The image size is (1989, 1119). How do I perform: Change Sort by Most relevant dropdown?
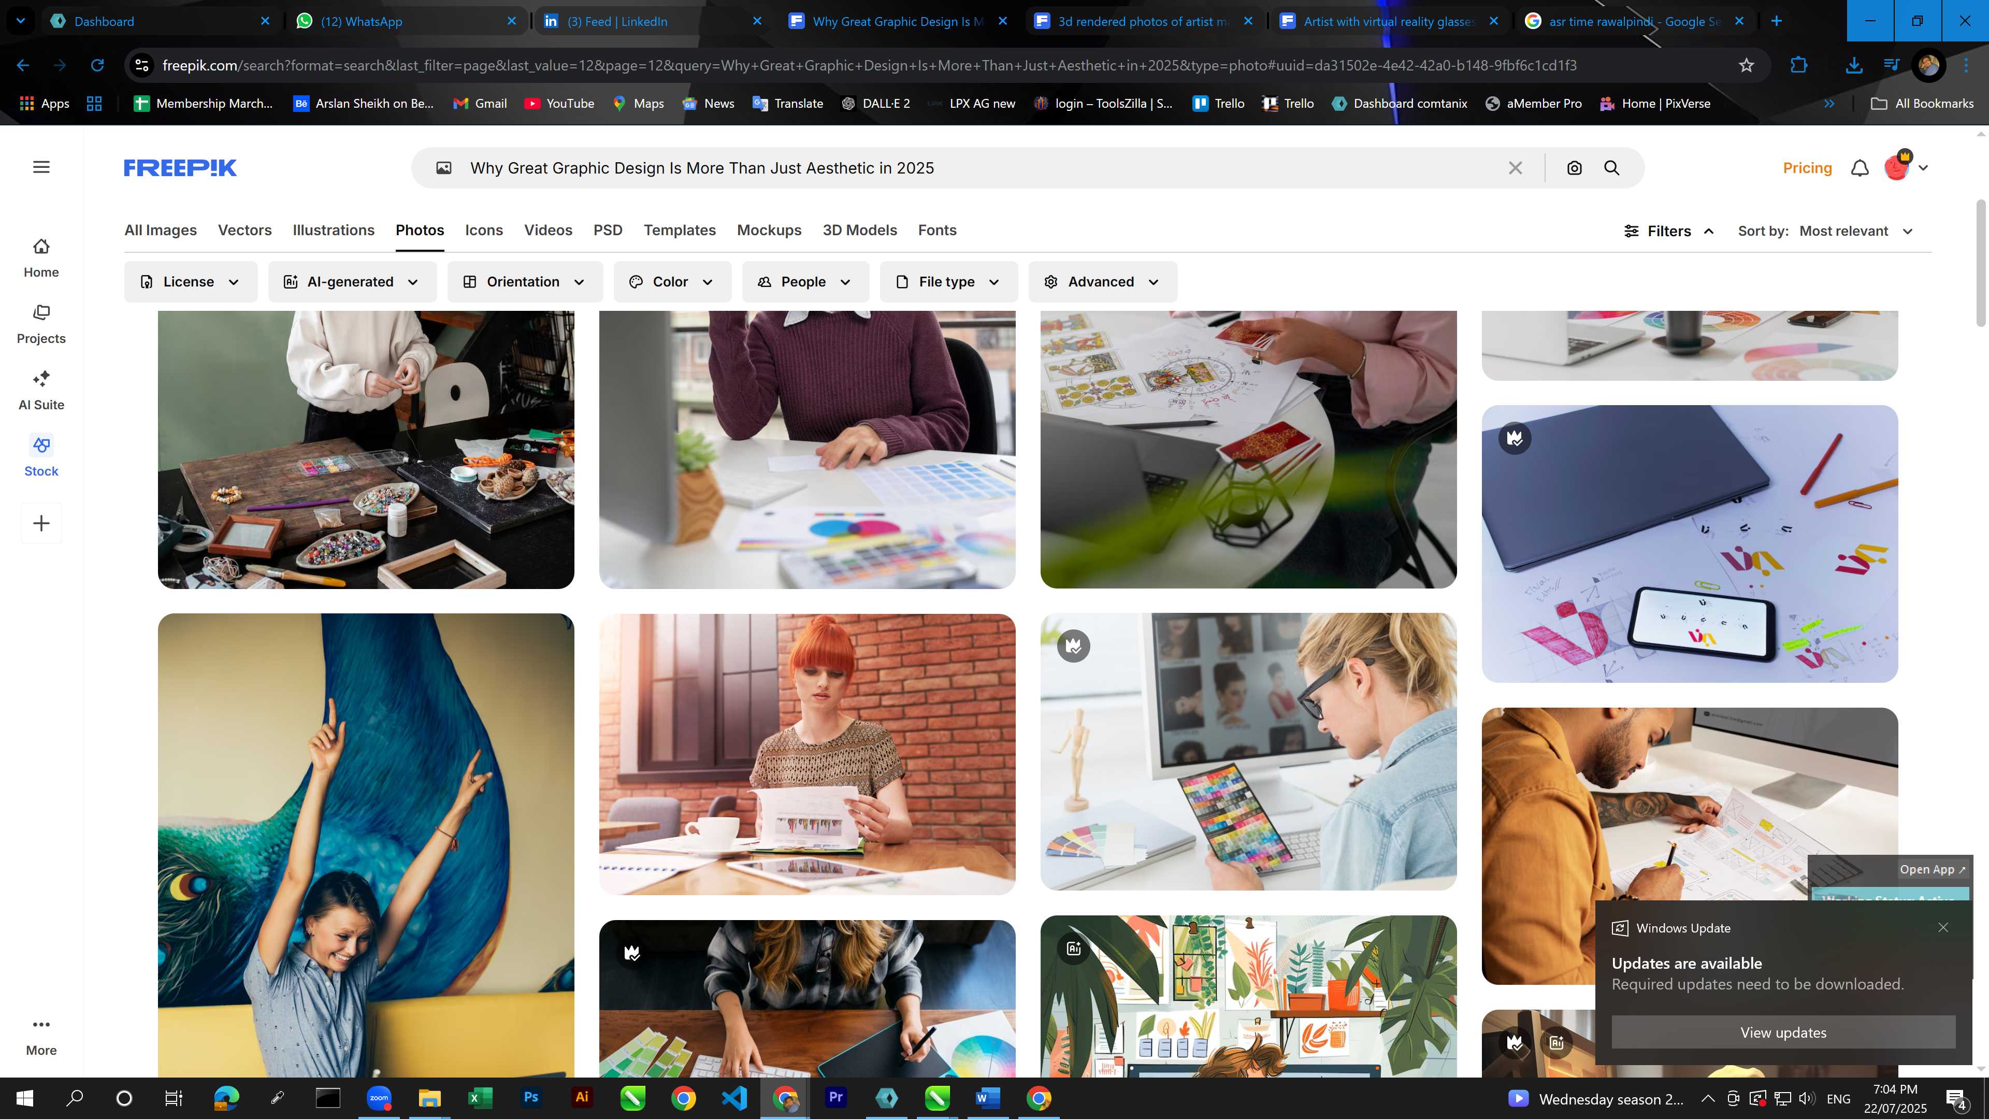tap(1855, 231)
